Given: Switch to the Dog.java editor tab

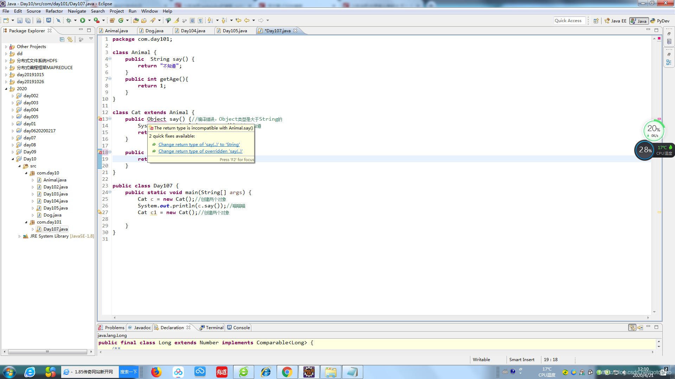Looking at the screenshot, I should (154, 31).
